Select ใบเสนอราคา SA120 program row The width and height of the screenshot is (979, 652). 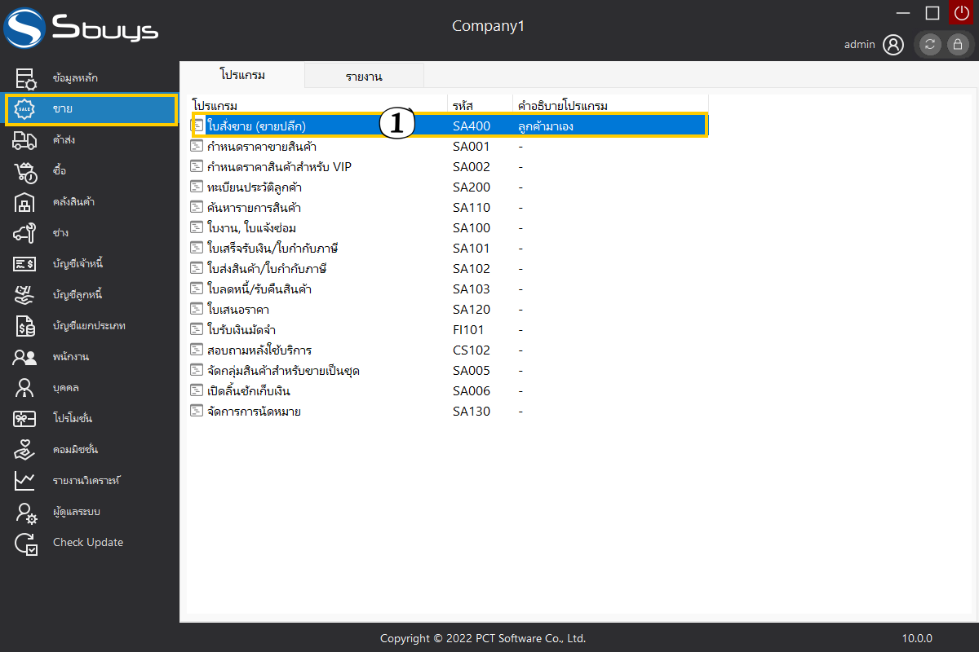pos(238,310)
